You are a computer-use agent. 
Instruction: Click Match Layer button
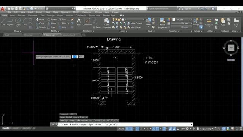(x=134, y=27)
